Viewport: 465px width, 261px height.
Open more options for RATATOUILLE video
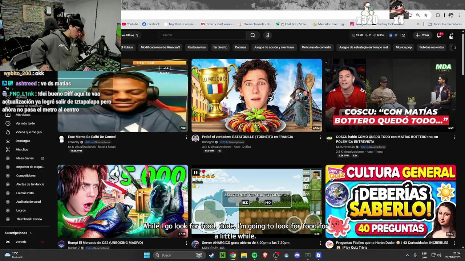(x=320, y=137)
